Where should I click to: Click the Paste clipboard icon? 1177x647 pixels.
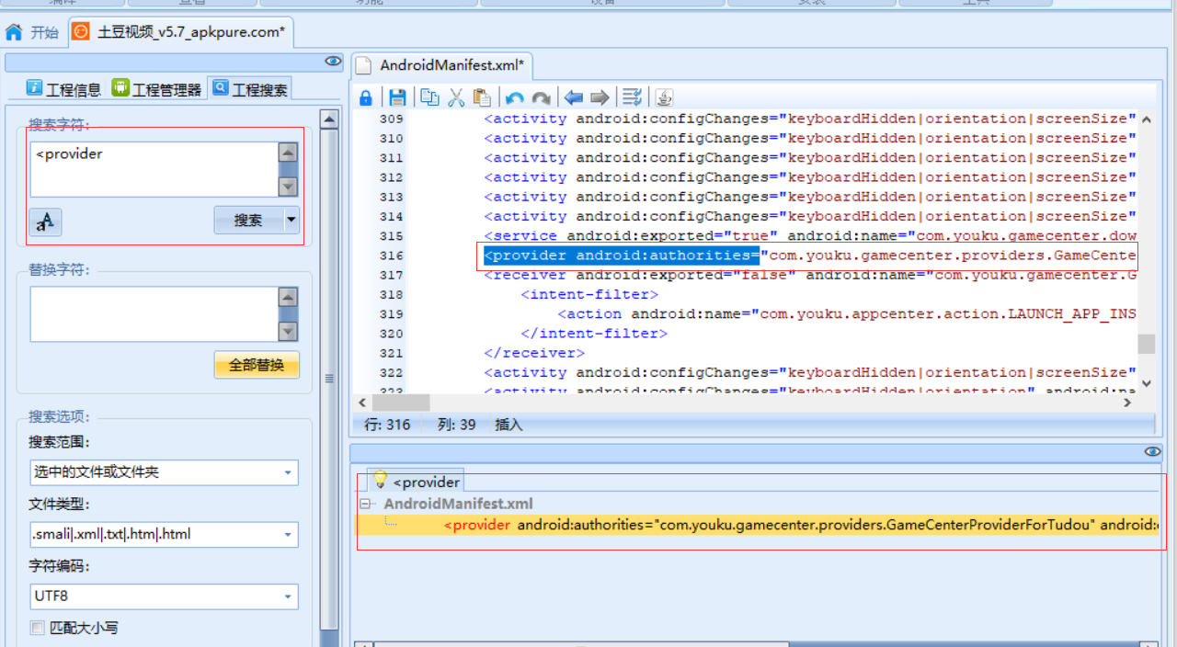(x=482, y=96)
